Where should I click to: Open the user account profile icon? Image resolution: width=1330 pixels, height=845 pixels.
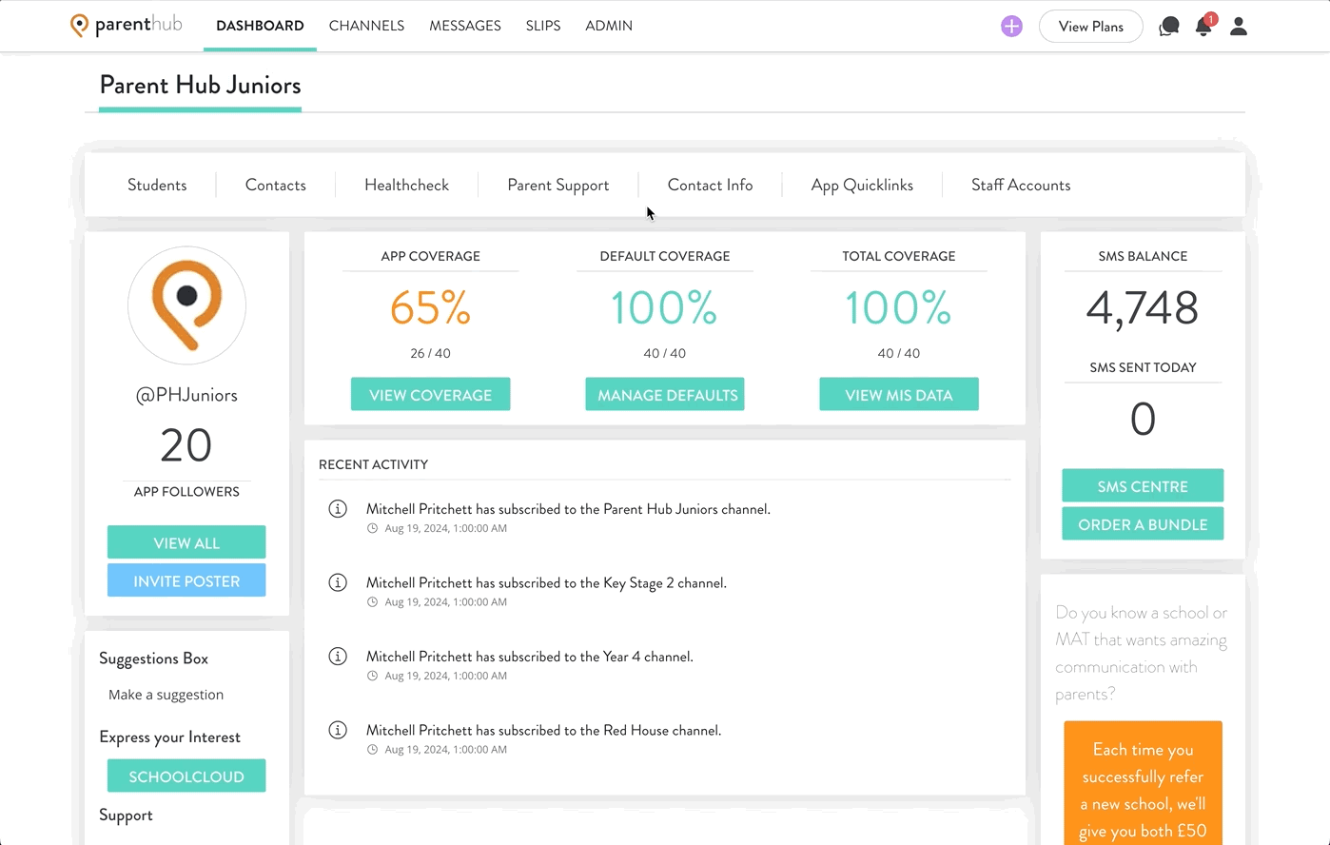[x=1238, y=27]
